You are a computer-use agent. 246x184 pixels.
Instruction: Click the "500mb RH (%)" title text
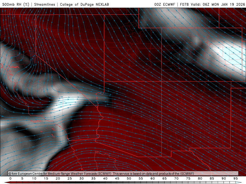coord(16,4)
